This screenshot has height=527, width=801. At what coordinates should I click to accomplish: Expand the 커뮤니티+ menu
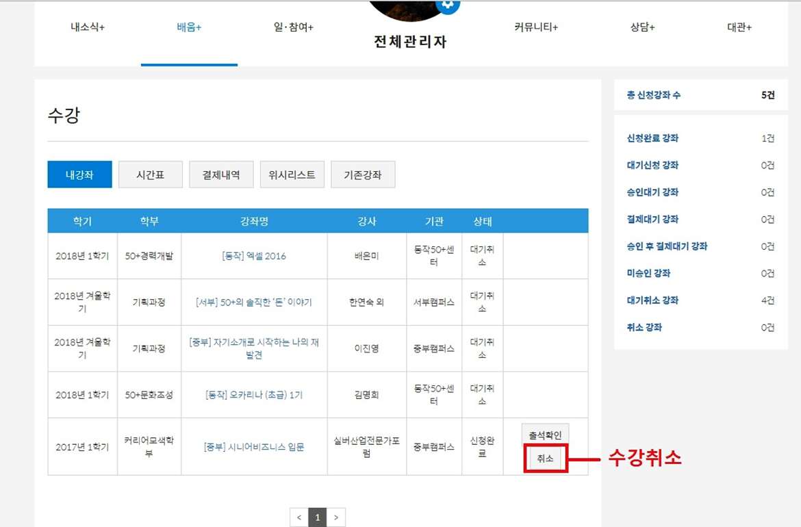click(x=536, y=27)
